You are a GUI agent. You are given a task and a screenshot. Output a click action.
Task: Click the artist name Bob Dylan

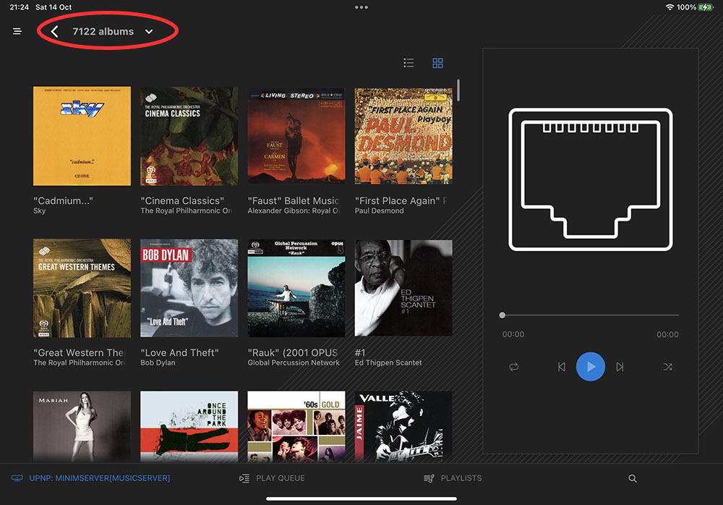pos(158,362)
